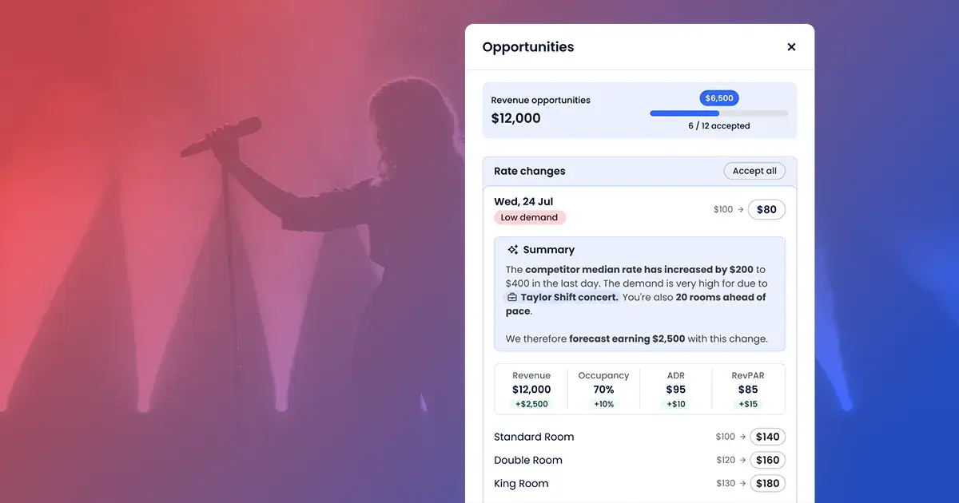The height and width of the screenshot is (503, 959).
Task: Open the Taylor Shift concert event link
Action: (568, 298)
